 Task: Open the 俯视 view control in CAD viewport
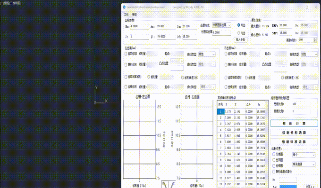pyautogui.click(x=6, y=3)
